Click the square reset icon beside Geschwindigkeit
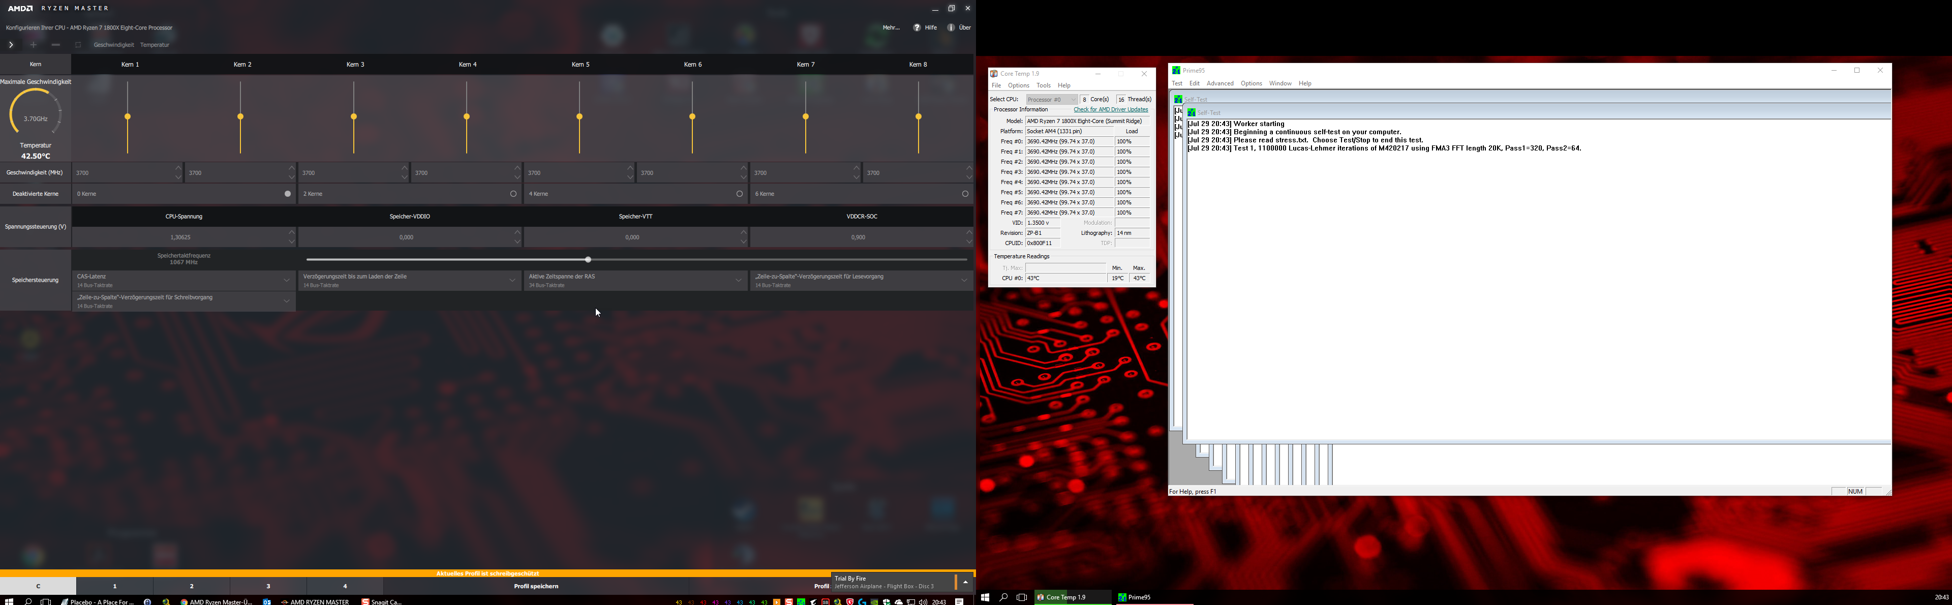1952x605 pixels. [x=78, y=45]
